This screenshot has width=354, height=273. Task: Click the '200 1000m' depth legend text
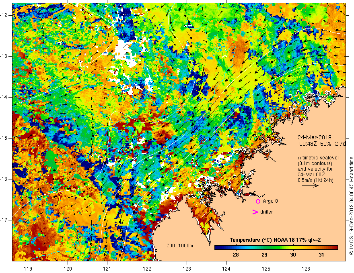(x=180, y=246)
